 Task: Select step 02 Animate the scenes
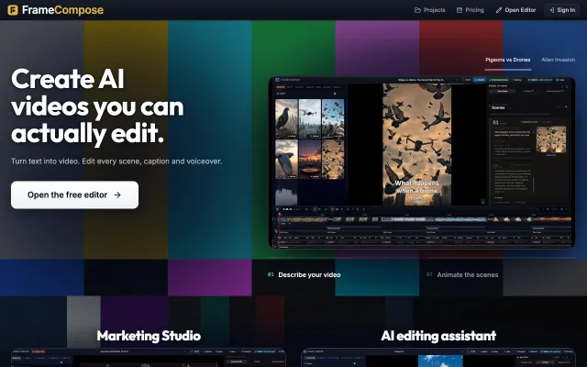click(x=462, y=274)
